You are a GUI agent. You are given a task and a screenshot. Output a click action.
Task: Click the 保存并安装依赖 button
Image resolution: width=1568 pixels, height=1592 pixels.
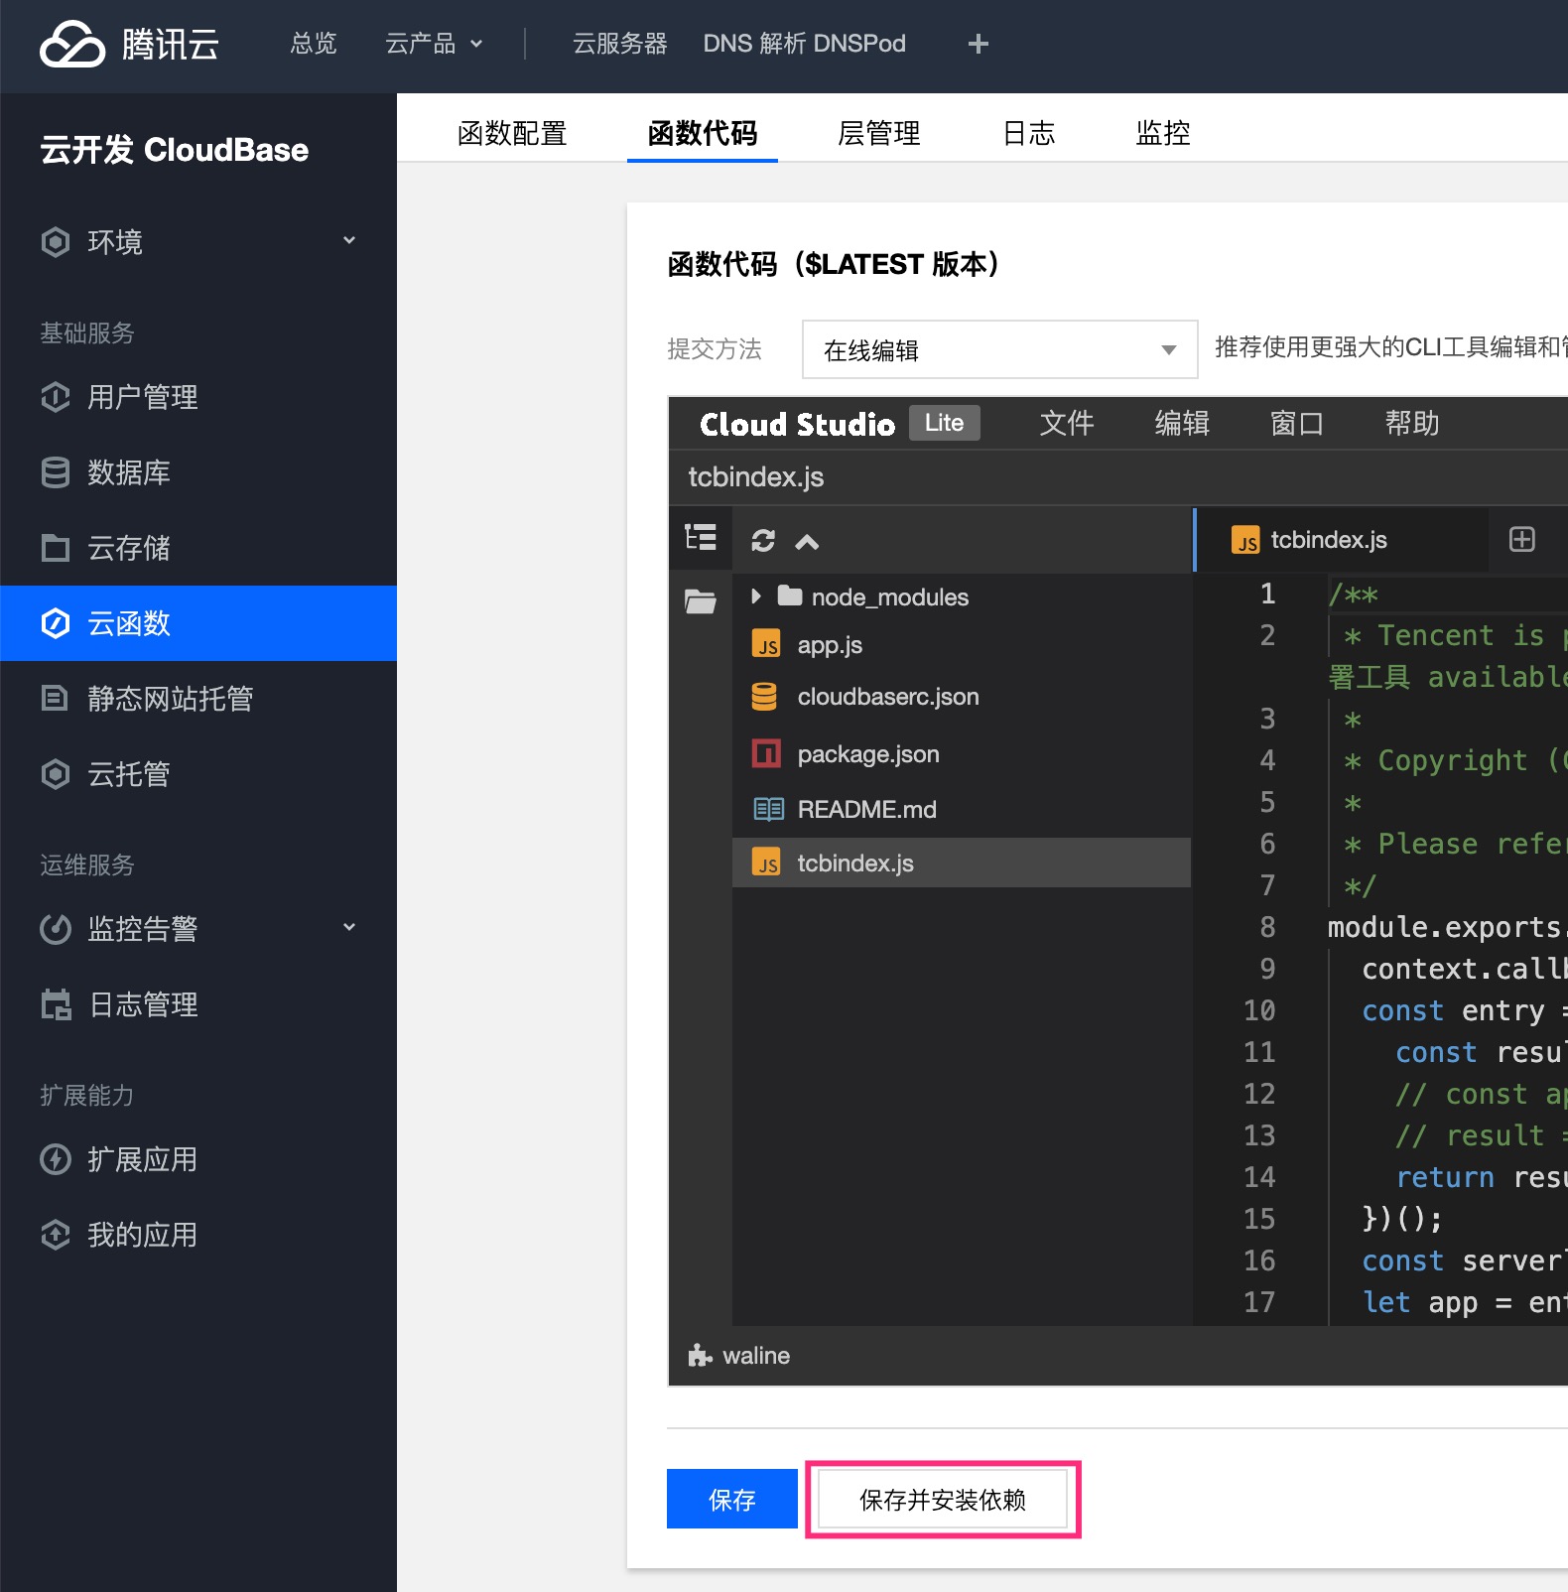[x=942, y=1499]
